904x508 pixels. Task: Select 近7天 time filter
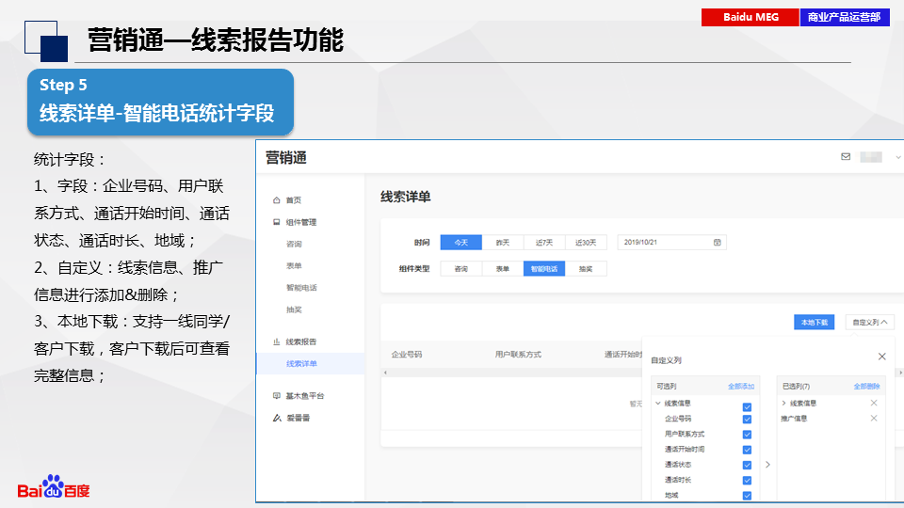point(544,243)
